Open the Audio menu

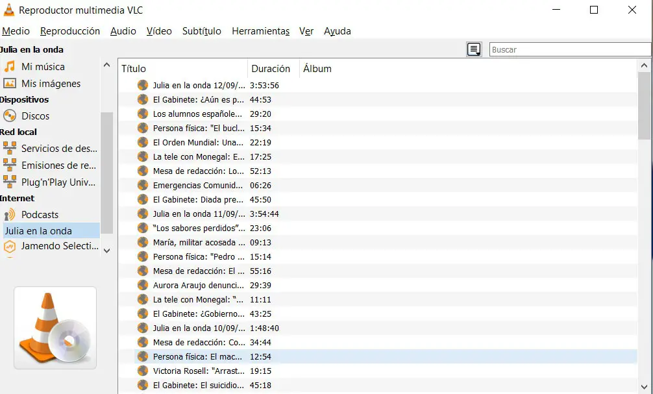click(123, 31)
